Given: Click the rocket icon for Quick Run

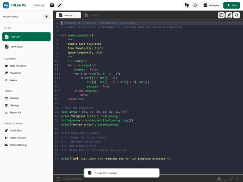Looking at the screenshot, I should coord(6,130).
